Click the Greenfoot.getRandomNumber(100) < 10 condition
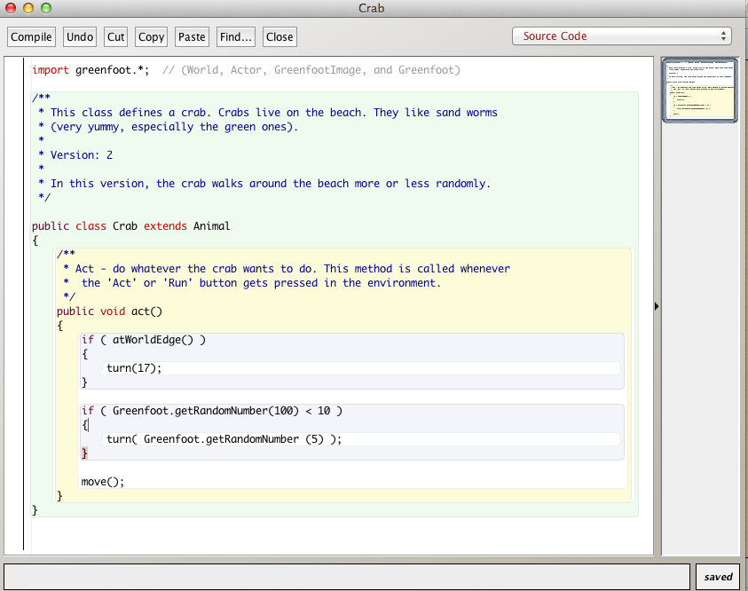 pos(221,411)
